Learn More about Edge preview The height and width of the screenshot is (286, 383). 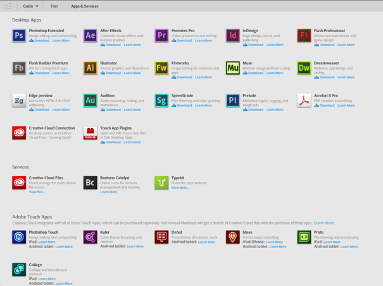tap(61, 110)
